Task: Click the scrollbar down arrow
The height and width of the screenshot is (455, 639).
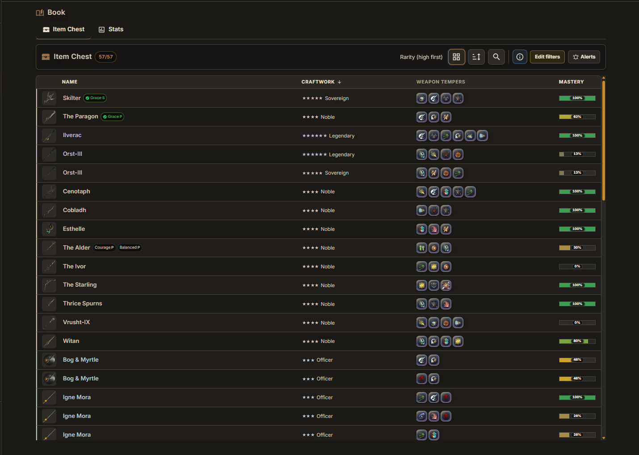Action: (x=604, y=438)
